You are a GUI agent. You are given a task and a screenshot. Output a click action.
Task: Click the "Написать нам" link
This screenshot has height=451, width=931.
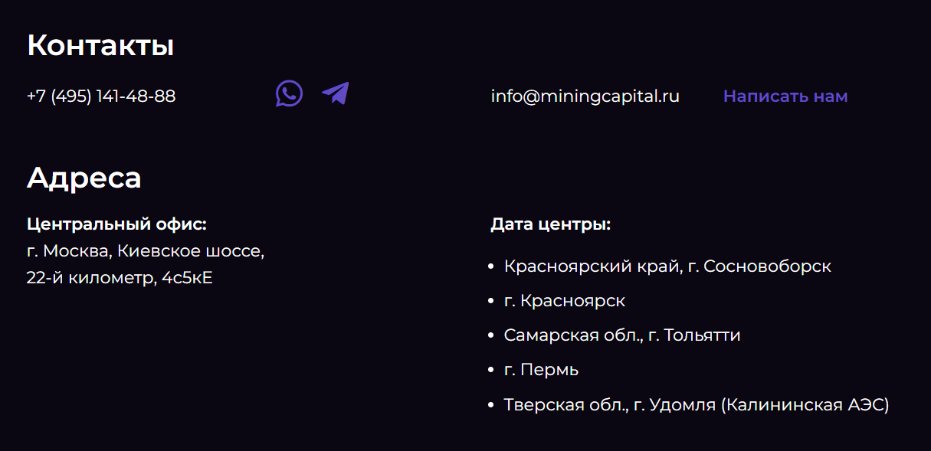[785, 96]
